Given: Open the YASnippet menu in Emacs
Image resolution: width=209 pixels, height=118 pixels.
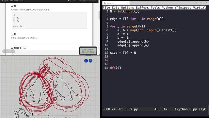Looking at the screenshot, I should click(183, 8).
